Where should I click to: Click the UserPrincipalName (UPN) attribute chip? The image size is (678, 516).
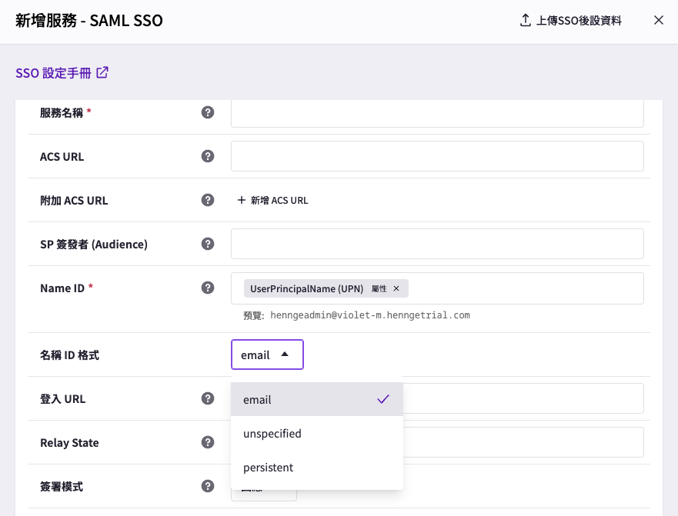pyautogui.click(x=326, y=288)
